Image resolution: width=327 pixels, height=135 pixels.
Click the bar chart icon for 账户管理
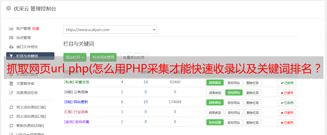11,29
